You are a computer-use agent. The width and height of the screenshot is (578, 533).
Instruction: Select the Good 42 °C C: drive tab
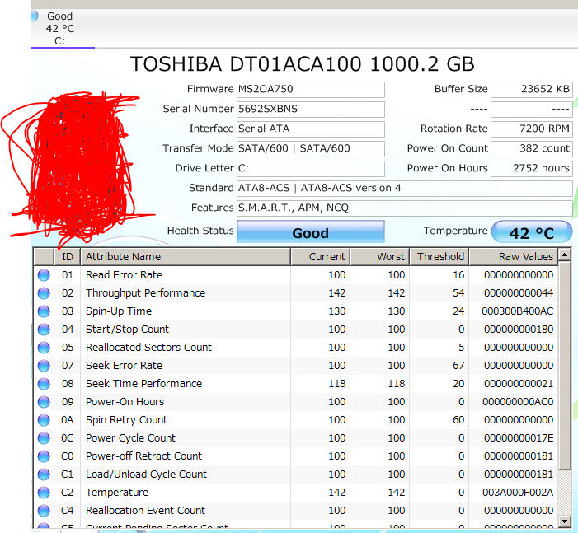tap(63, 28)
